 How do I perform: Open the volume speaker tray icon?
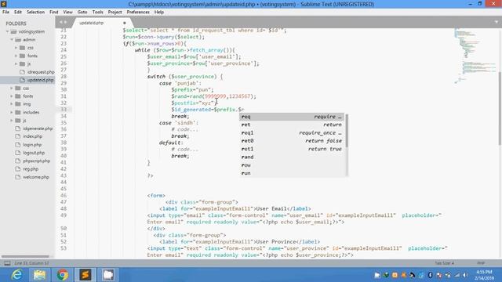click(x=465, y=275)
